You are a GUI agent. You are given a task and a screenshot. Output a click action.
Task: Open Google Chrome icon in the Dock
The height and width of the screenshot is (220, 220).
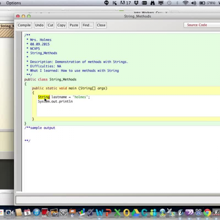coord(207,213)
